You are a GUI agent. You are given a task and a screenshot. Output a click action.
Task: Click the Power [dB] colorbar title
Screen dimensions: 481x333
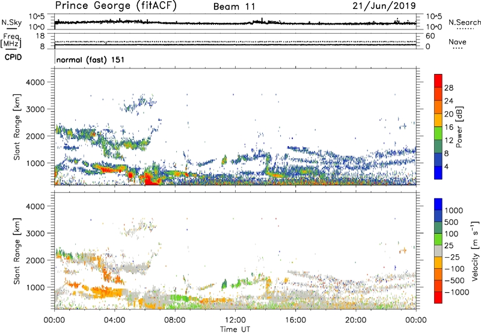pos(459,127)
